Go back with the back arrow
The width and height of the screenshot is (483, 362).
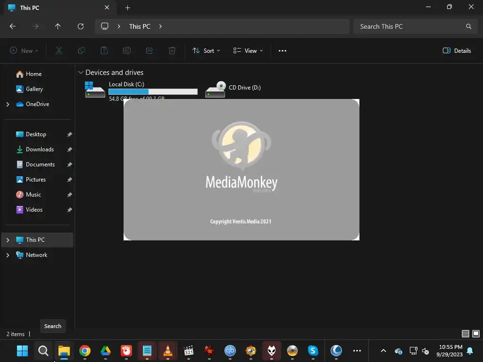(x=13, y=26)
